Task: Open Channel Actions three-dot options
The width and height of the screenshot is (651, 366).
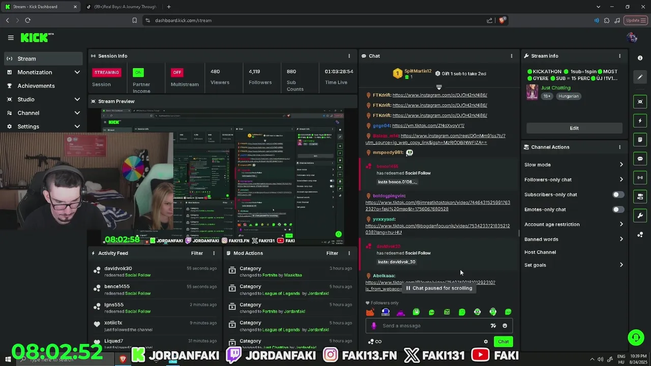Action: (x=619, y=147)
